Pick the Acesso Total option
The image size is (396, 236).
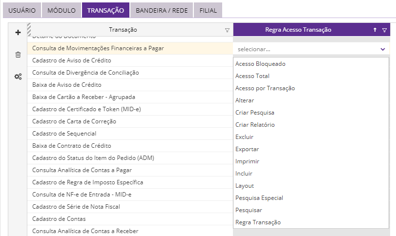[252, 76]
